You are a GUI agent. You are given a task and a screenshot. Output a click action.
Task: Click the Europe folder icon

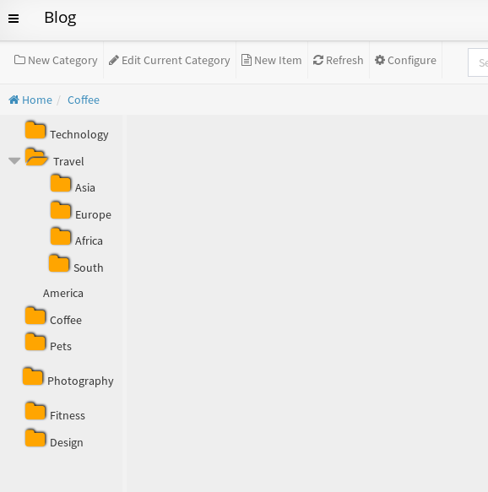tap(61, 210)
